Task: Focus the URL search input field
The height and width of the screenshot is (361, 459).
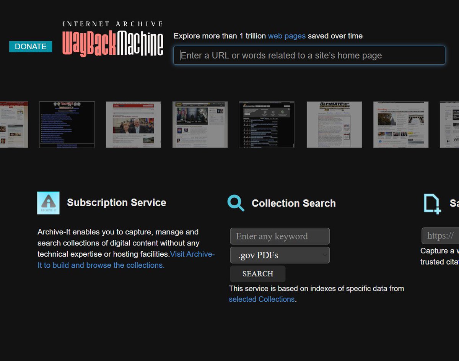Action: (309, 55)
